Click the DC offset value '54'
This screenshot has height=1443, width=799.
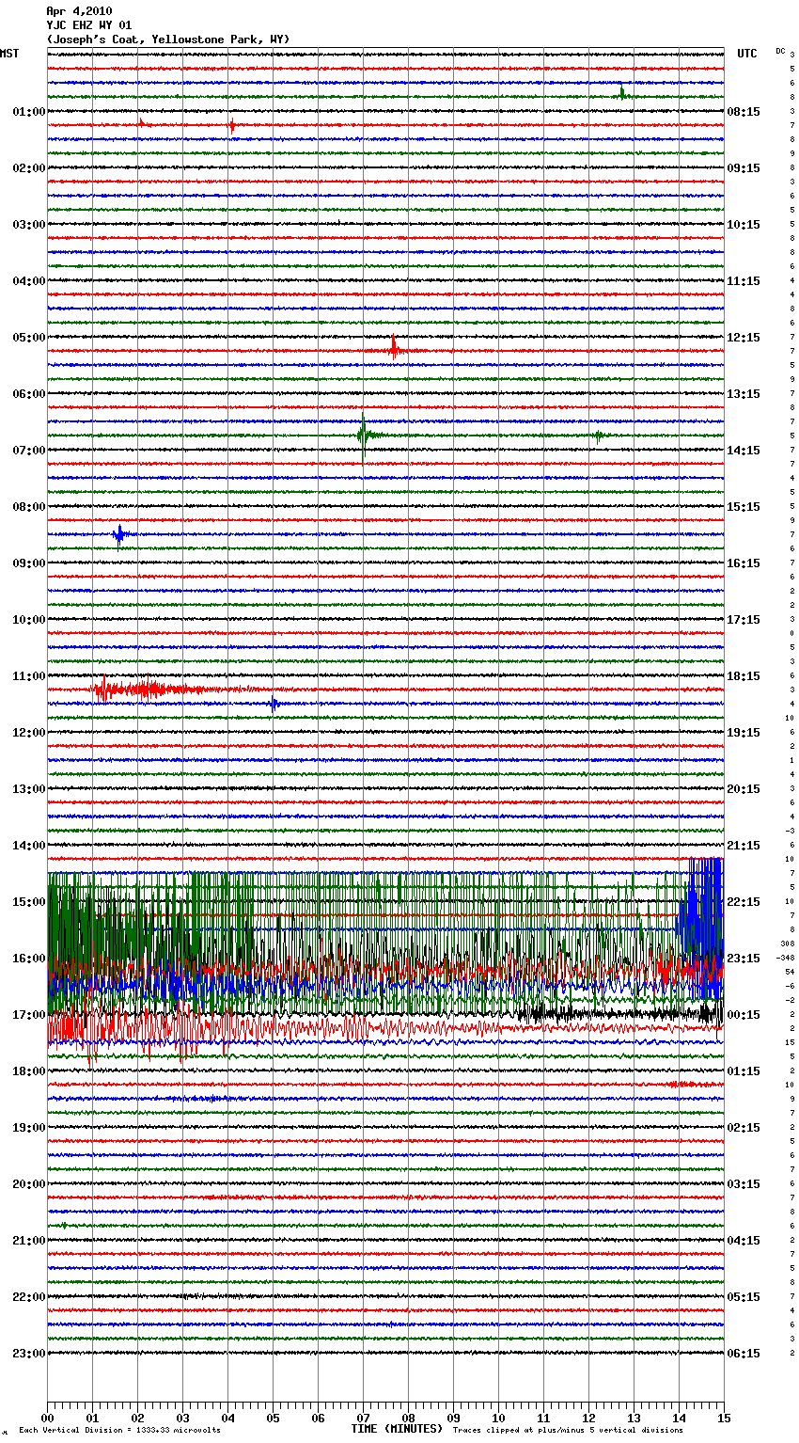(791, 972)
